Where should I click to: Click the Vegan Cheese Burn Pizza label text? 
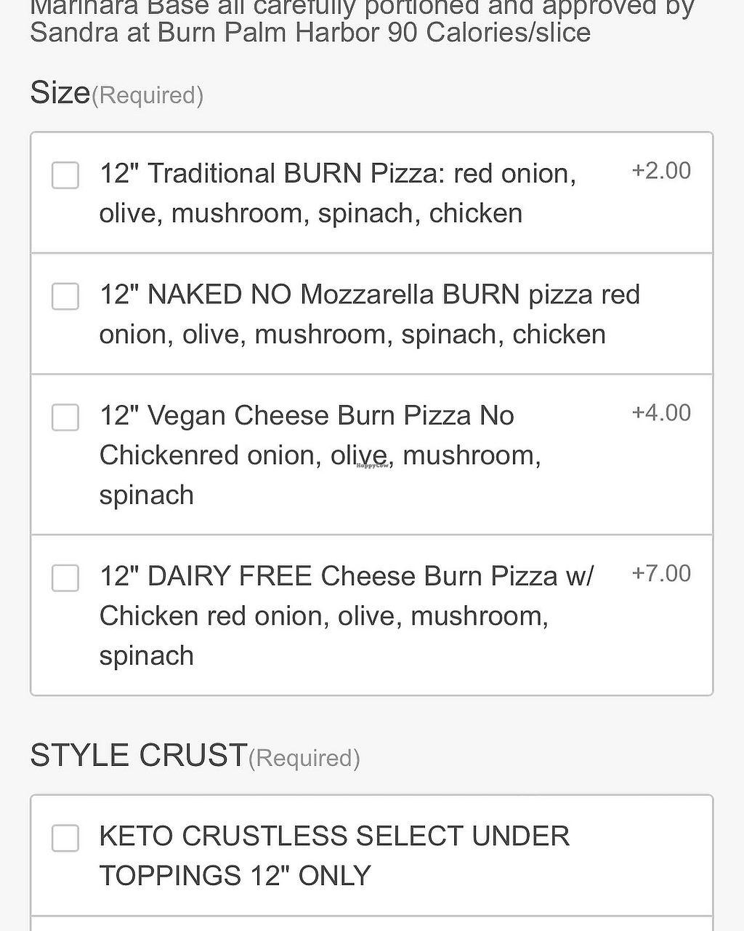tap(320, 455)
